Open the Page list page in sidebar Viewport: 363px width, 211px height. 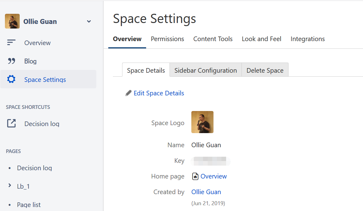click(29, 205)
